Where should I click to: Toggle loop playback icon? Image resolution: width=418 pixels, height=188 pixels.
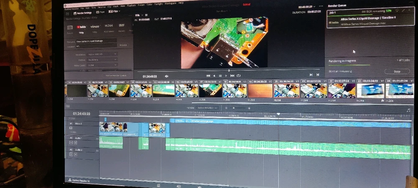[239, 76]
